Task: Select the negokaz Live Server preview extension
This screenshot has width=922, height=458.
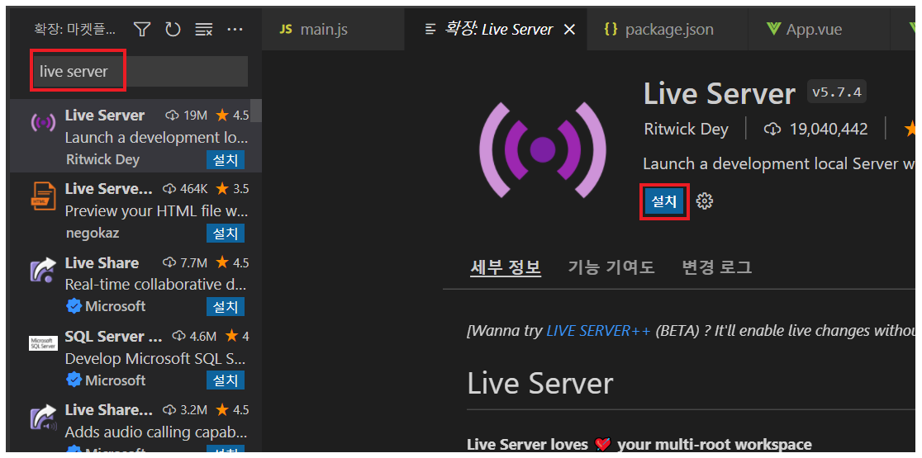Action: pos(135,209)
